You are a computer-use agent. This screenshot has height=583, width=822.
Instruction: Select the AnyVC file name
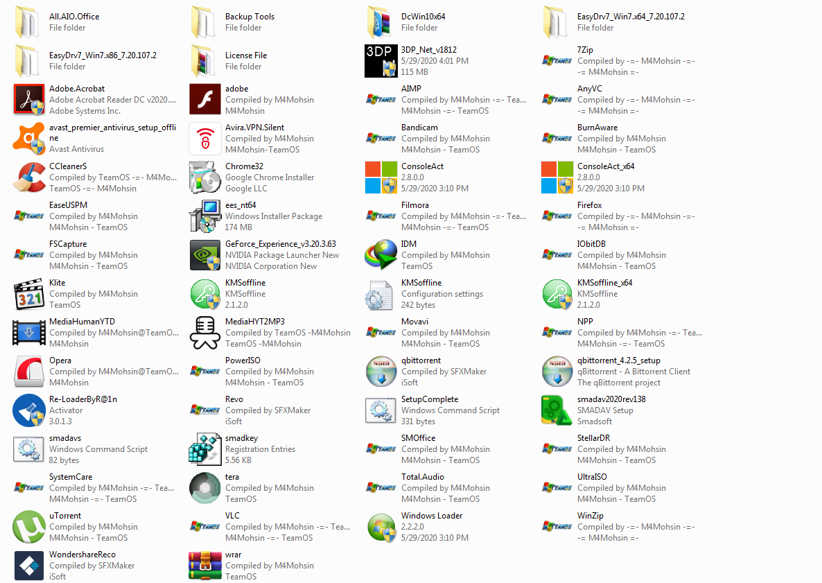[590, 89]
